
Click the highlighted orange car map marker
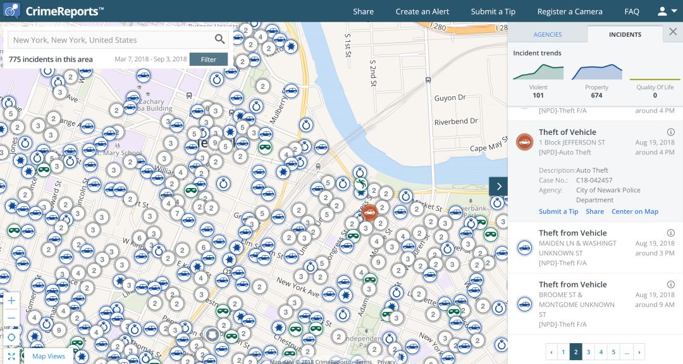[x=369, y=213]
